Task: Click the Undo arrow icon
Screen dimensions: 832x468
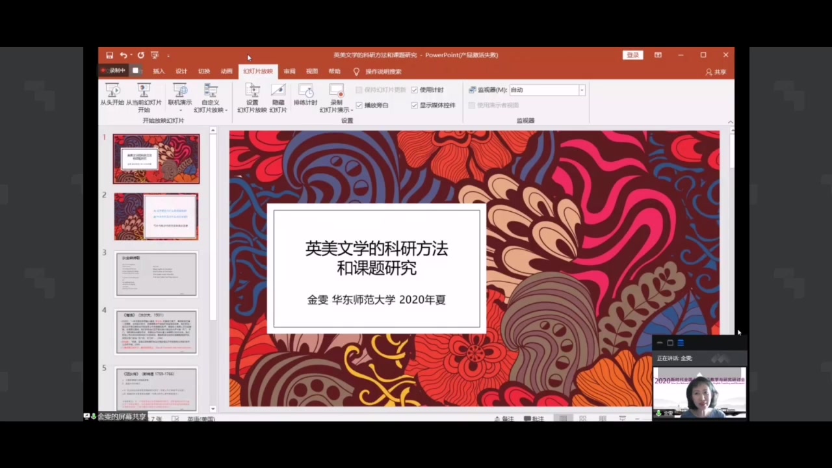Action: (123, 55)
